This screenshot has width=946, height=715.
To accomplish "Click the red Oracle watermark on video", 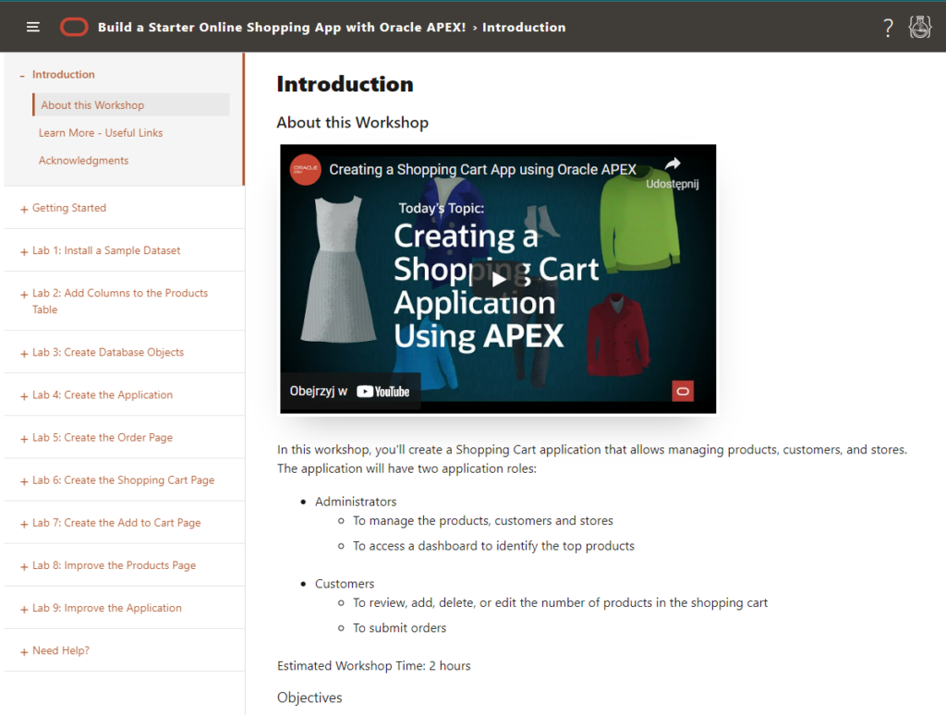I will click(683, 391).
